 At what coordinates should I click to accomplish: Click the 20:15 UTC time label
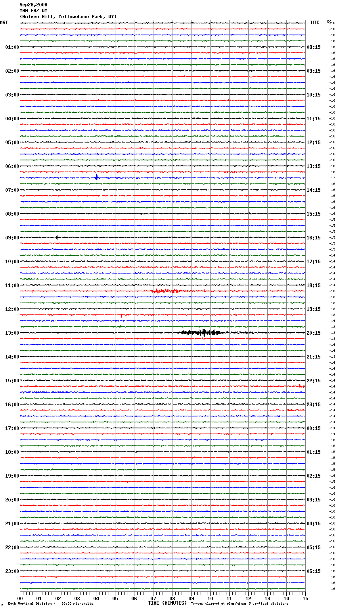tap(314, 333)
